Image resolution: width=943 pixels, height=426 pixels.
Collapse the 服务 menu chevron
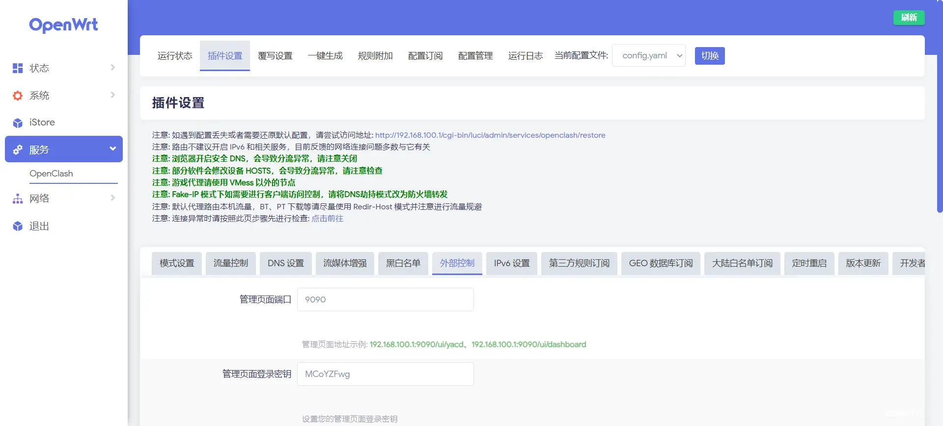113,149
